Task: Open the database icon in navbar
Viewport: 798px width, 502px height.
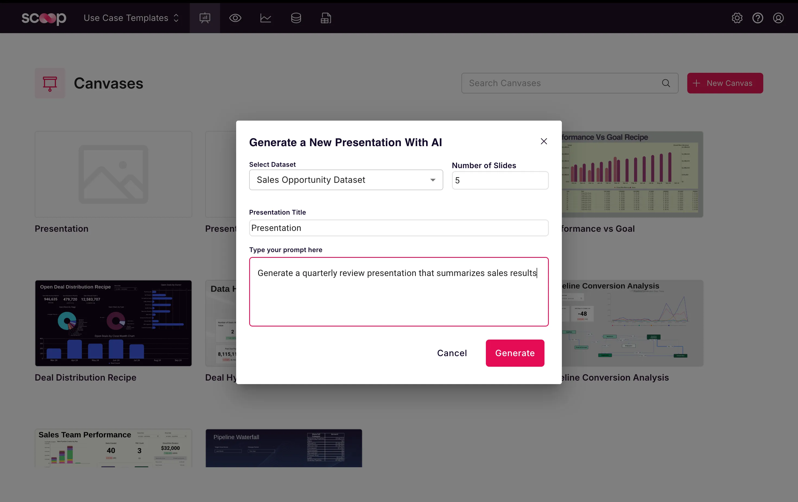Action: tap(296, 18)
